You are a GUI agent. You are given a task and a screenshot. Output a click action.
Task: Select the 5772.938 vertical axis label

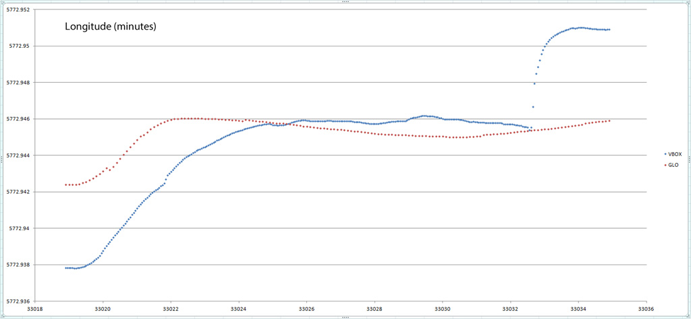coord(18,264)
